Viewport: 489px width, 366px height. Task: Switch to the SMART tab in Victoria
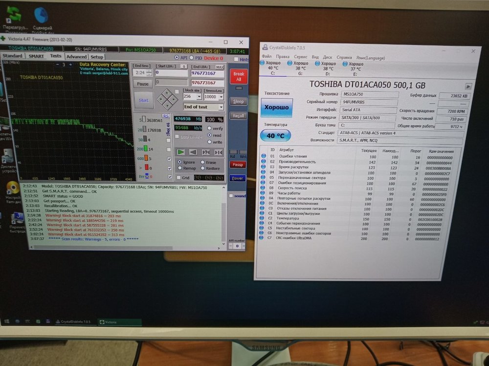[x=36, y=56]
